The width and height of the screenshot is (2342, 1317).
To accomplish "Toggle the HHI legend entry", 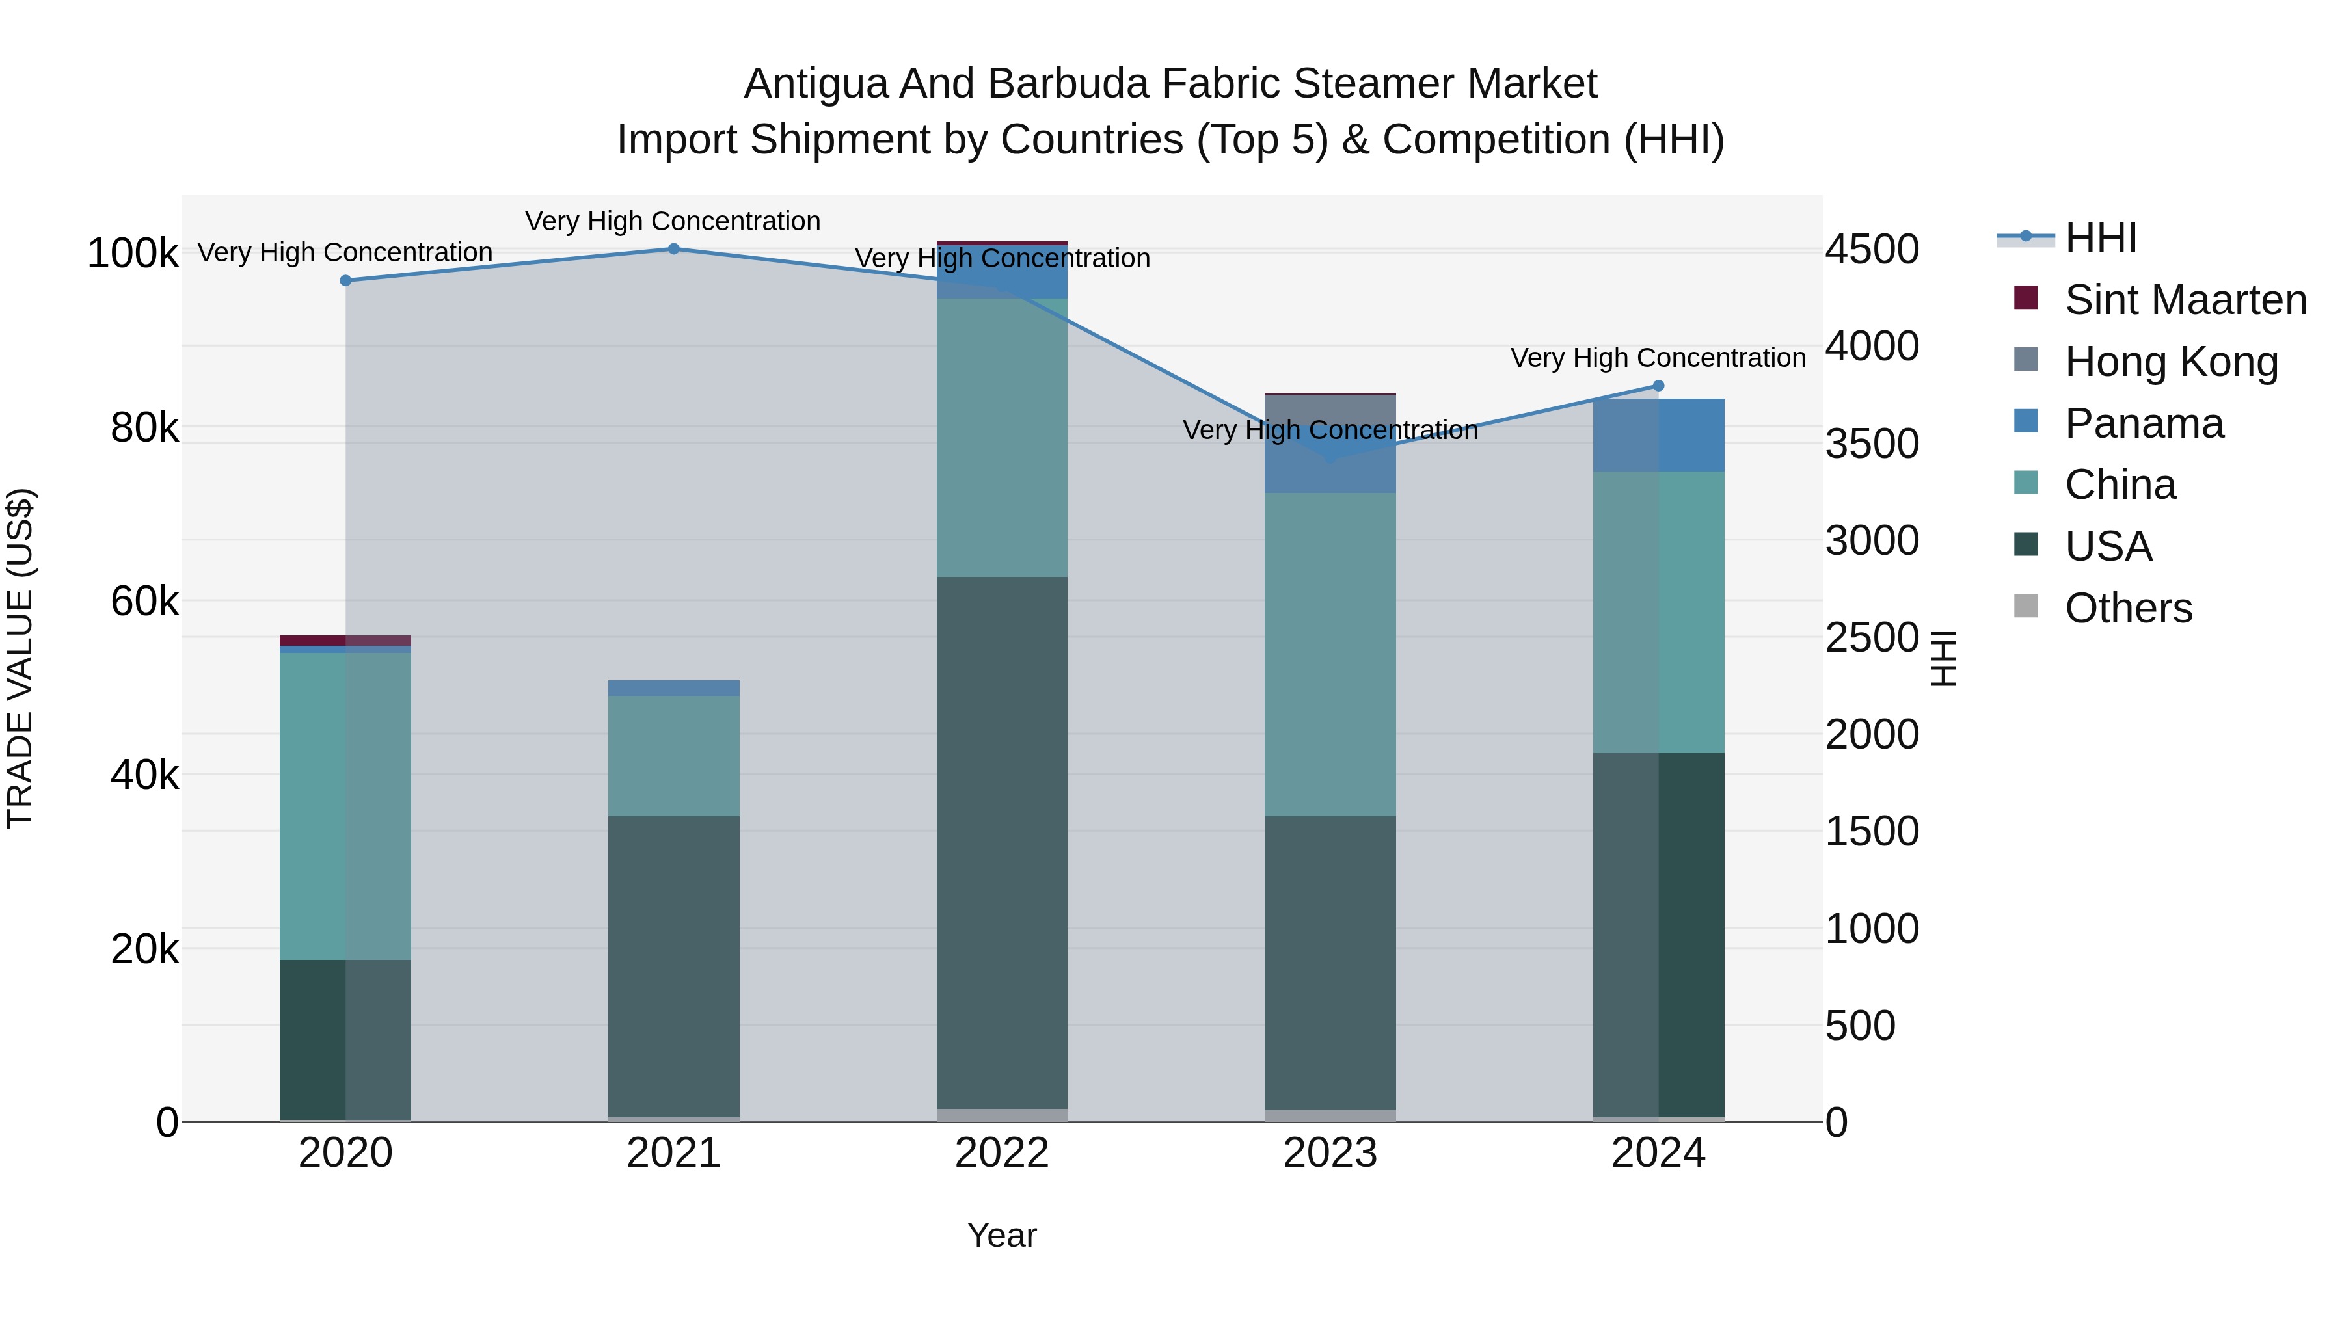I will [x=2067, y=238].
